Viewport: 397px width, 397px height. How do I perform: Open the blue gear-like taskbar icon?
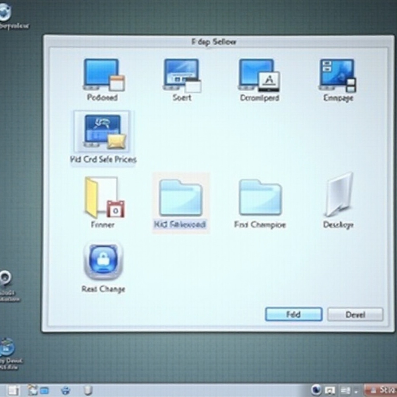pyautogui.click(x=66, y=390)
